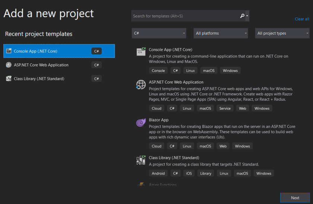313x204 pixels.
Task: Click the Console App icon in recent templates
Action: coord(9,51)
